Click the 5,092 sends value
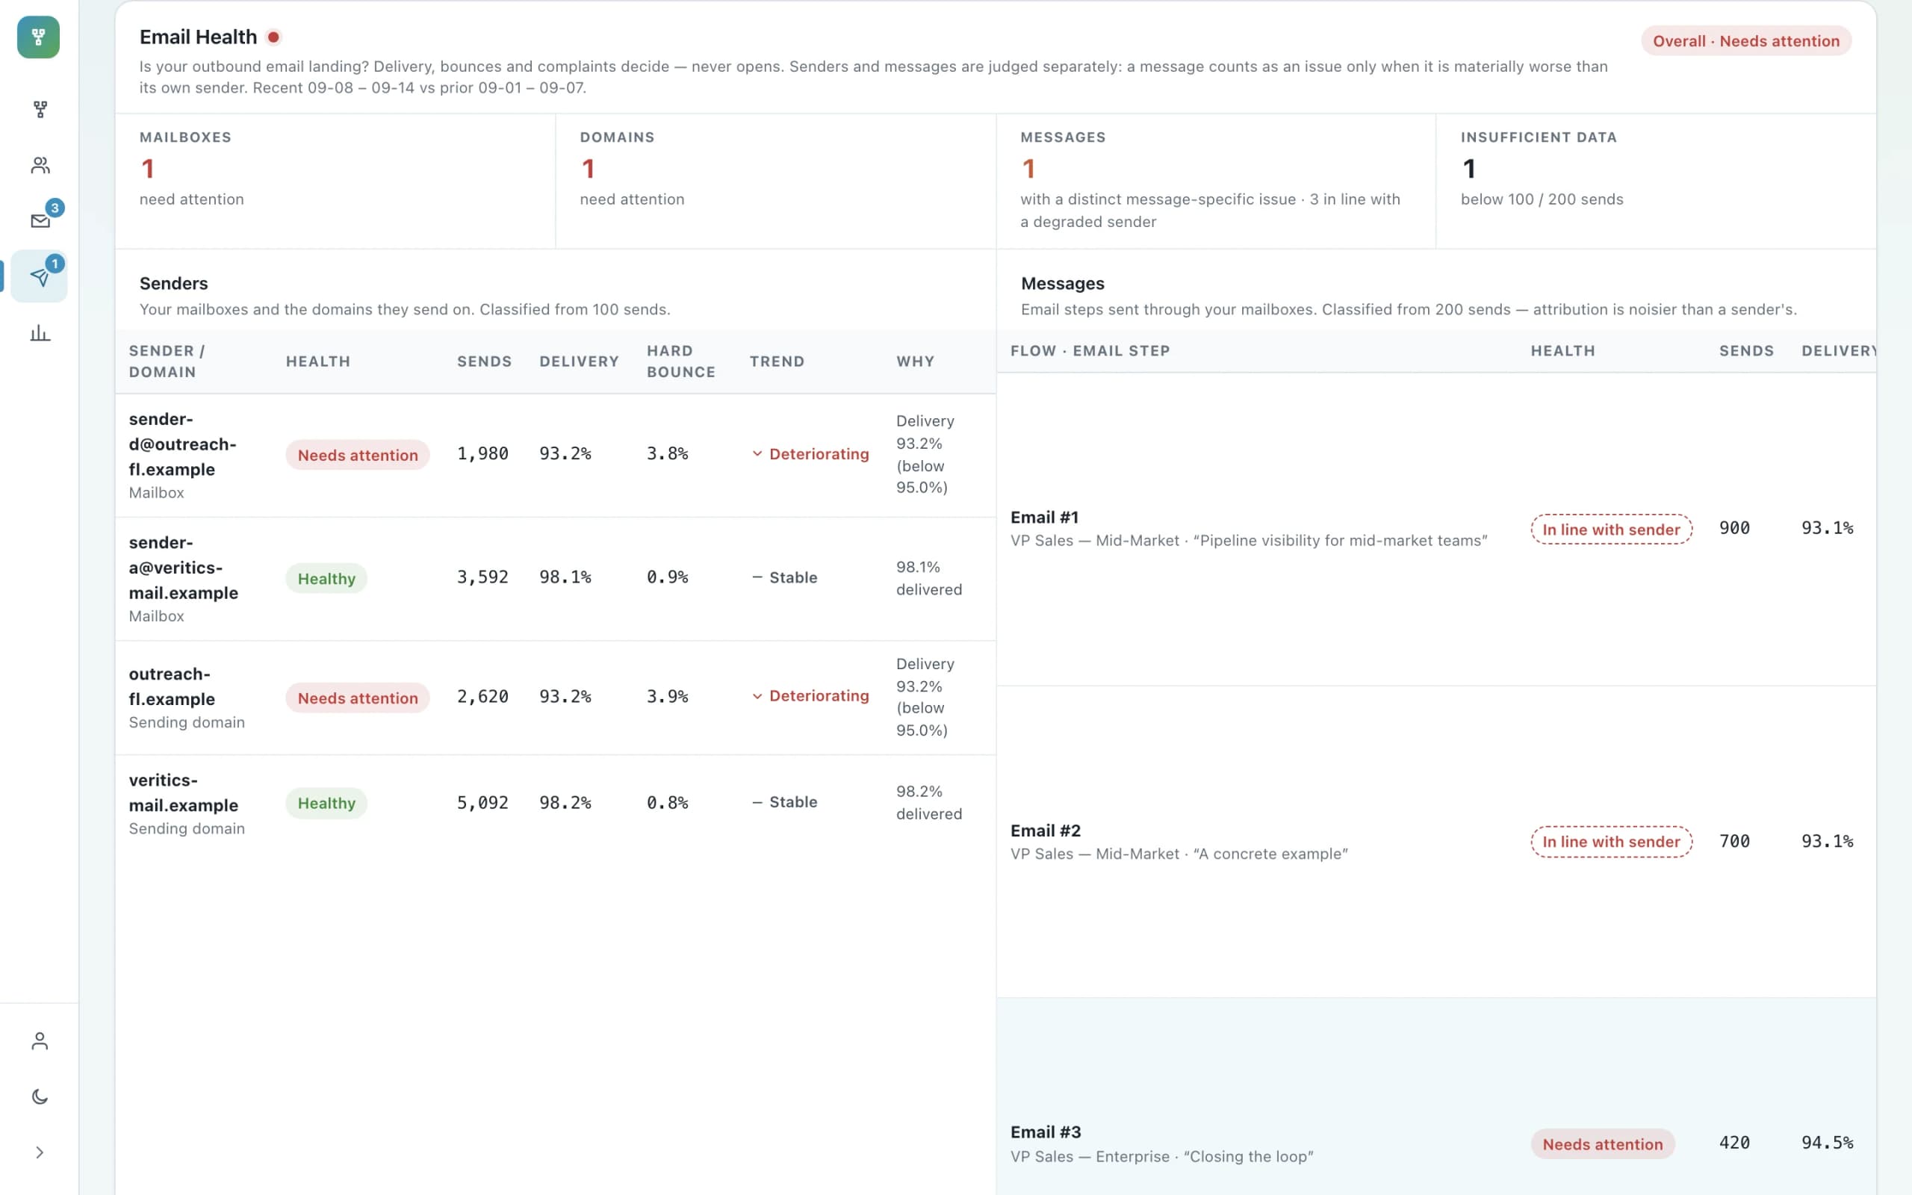 tap(482, 803)
